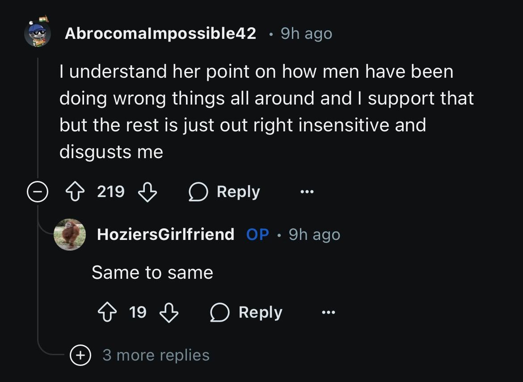Open more options for the top comment
The height and width of the screenshot is (382, 523).
(x=307, y=192)
